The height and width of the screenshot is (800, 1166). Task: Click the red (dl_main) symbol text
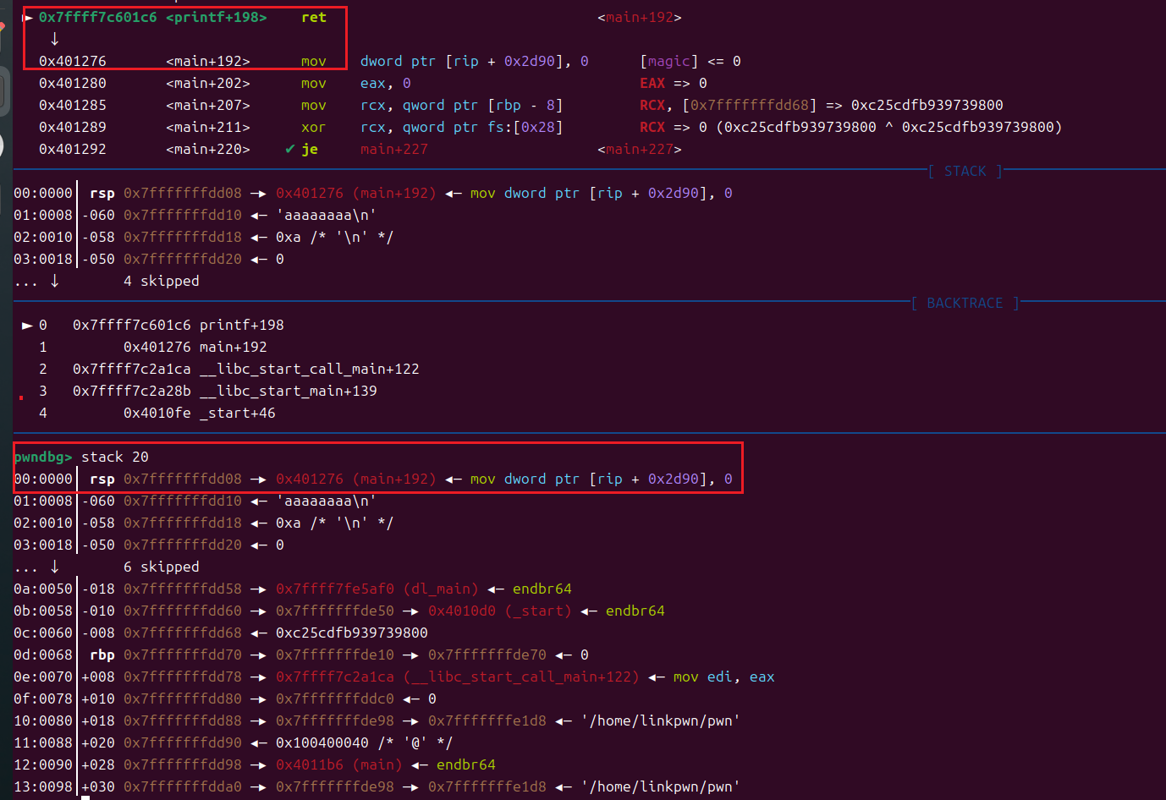pos(441,589)
